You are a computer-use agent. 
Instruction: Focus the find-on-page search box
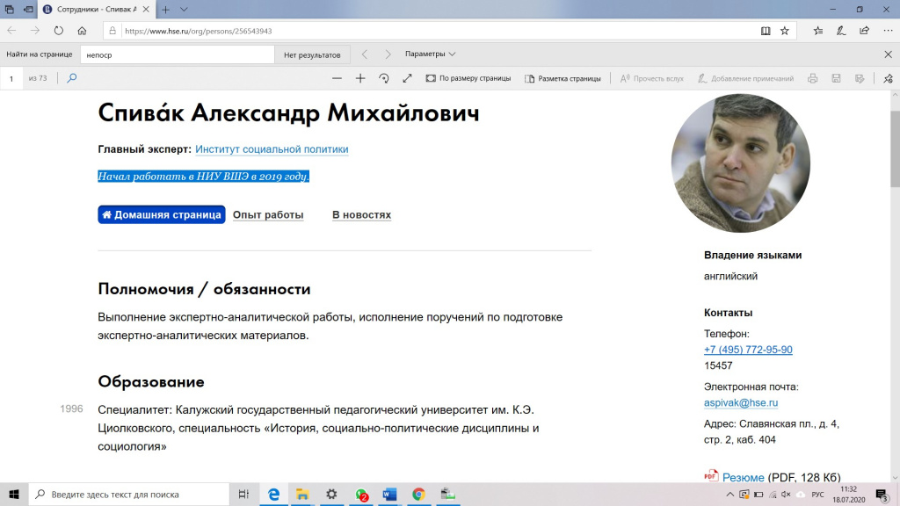[178, 54]
